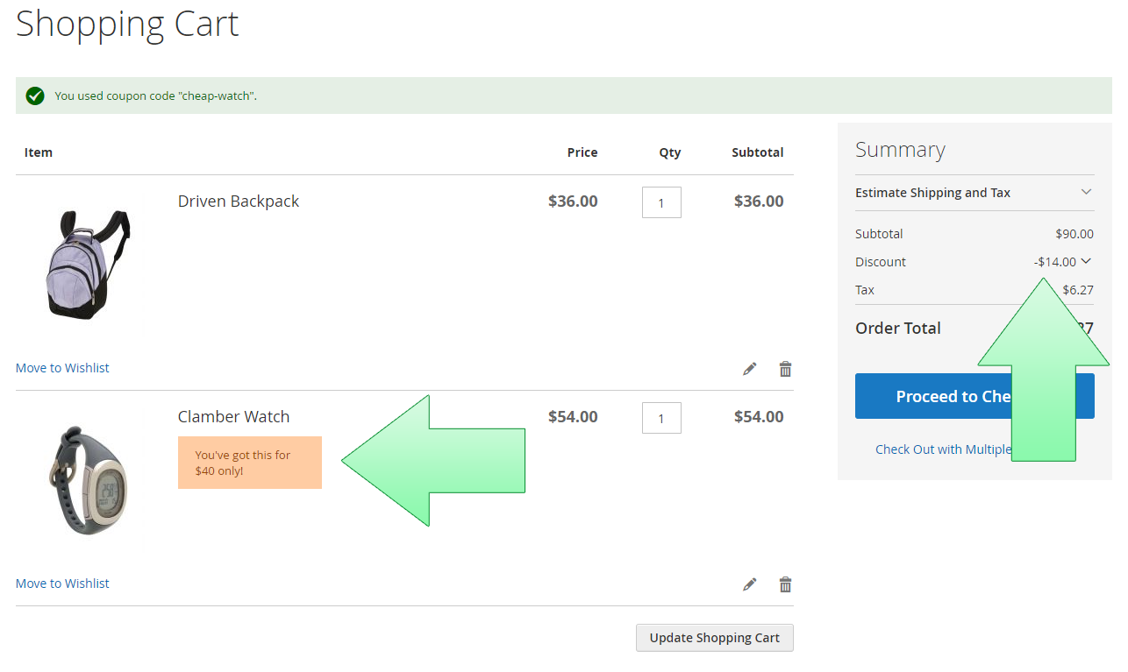Remove Driven Backpack using trash icon

(x=786, y=369)
